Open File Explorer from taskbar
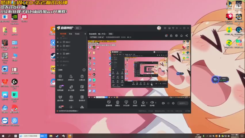This screenshot has width=245, height=138. (x=51, y=136)
